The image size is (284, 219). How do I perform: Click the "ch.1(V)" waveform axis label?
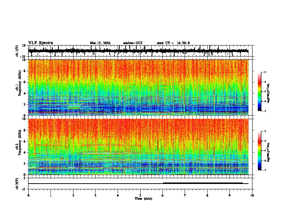17,51
